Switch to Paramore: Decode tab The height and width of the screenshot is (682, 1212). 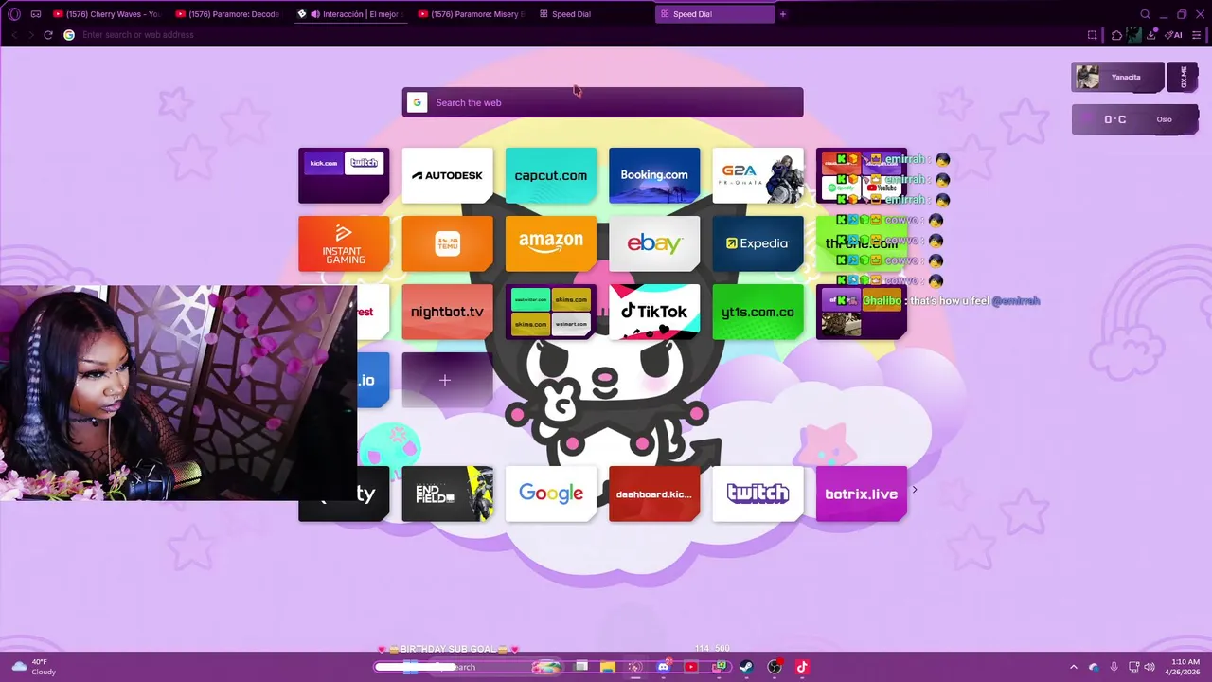point(228,14)
